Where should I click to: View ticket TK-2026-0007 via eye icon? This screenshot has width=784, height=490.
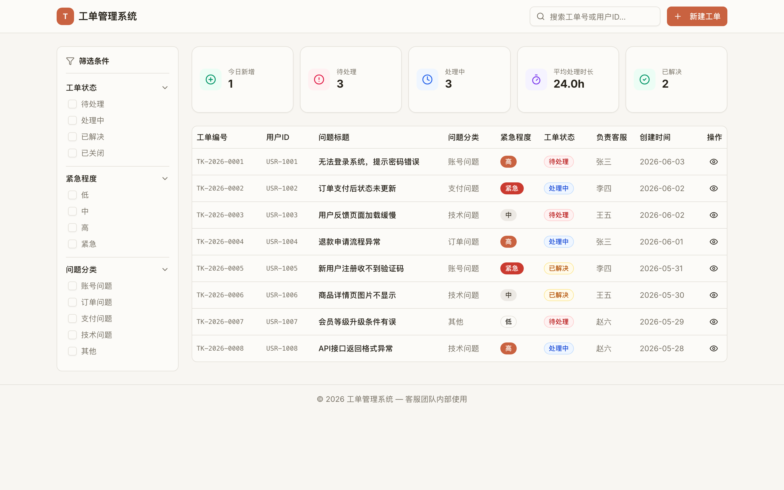click(714, 322)
